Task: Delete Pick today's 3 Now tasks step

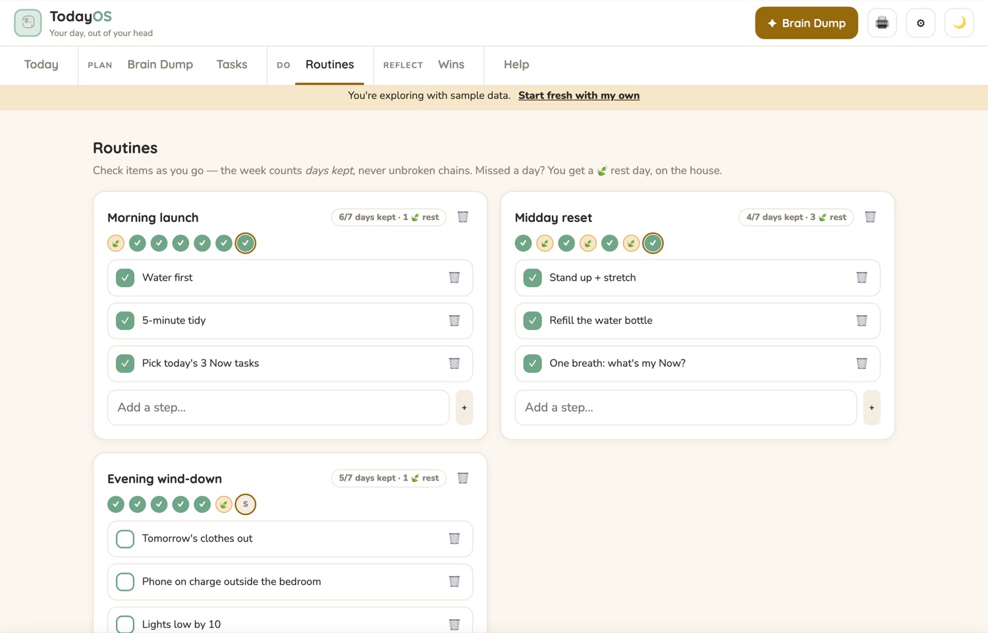Action: point(454,364)
